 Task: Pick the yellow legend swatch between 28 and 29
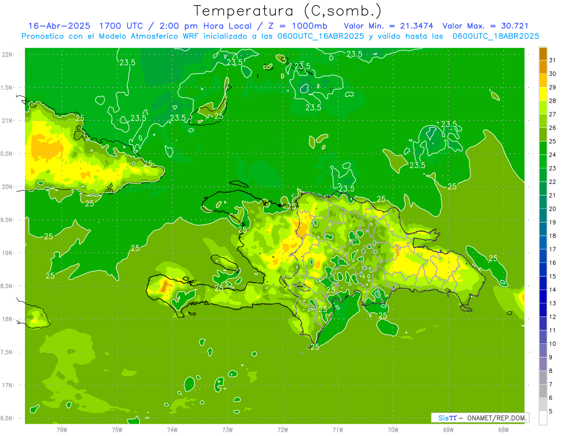(543, 94)
